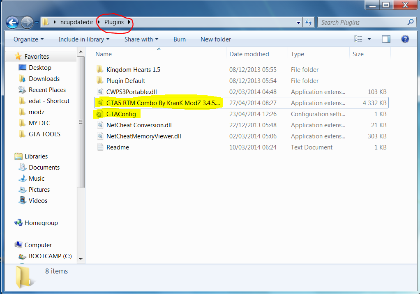Click the navigation pane scrollbar up arrow

point(81,52)
